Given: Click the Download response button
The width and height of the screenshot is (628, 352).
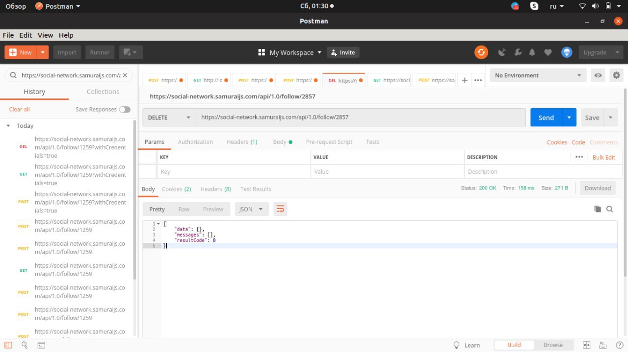Looking at the screenshot, I should (598, 188).
